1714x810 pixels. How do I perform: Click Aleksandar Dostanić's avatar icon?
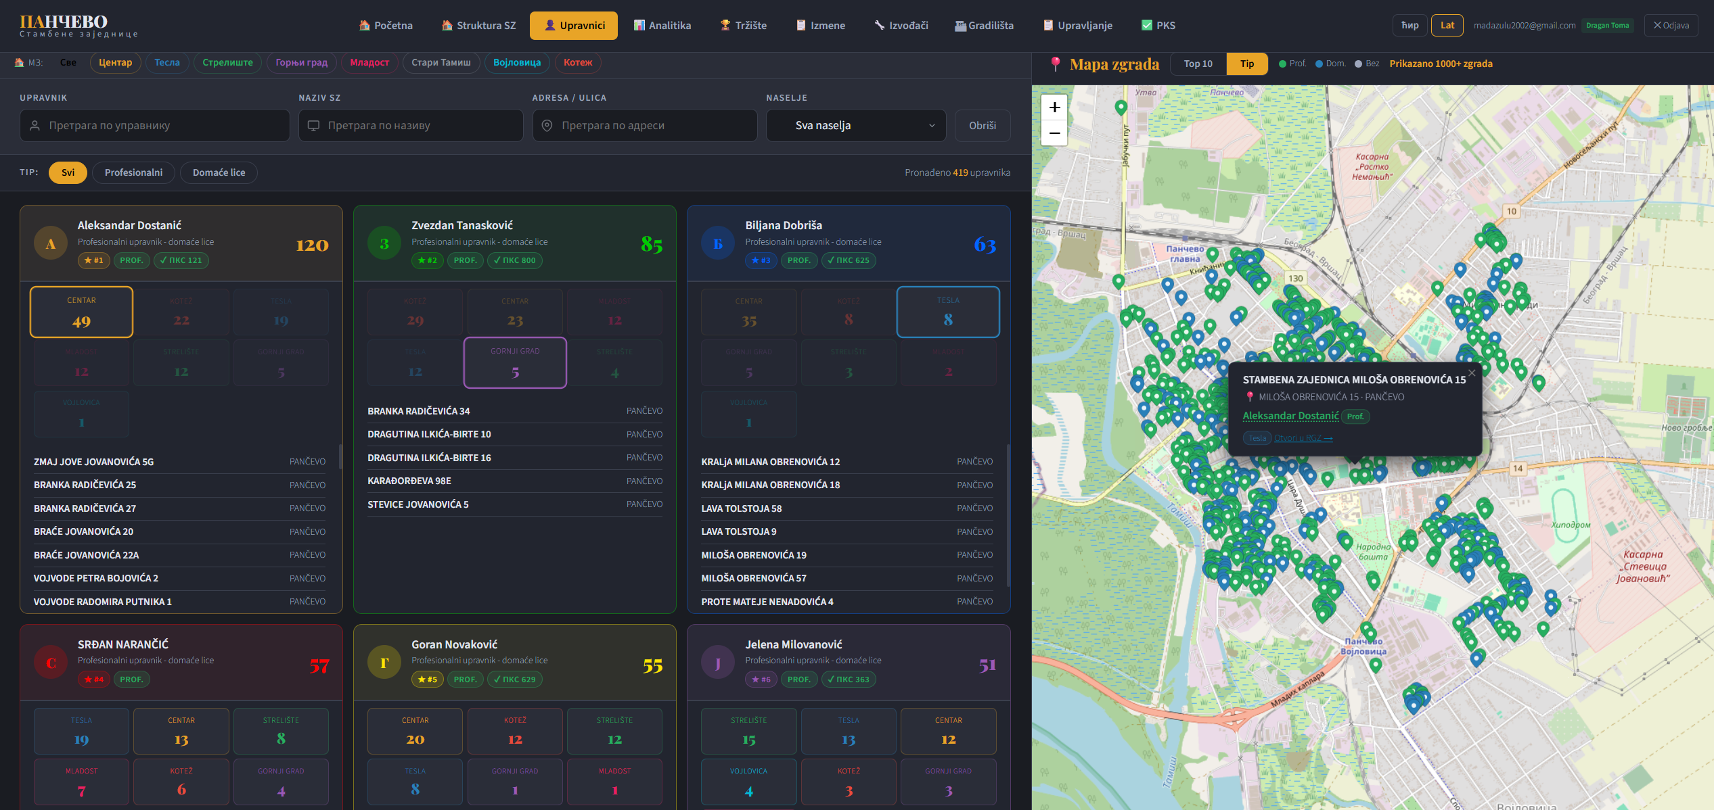coord(51,244)
